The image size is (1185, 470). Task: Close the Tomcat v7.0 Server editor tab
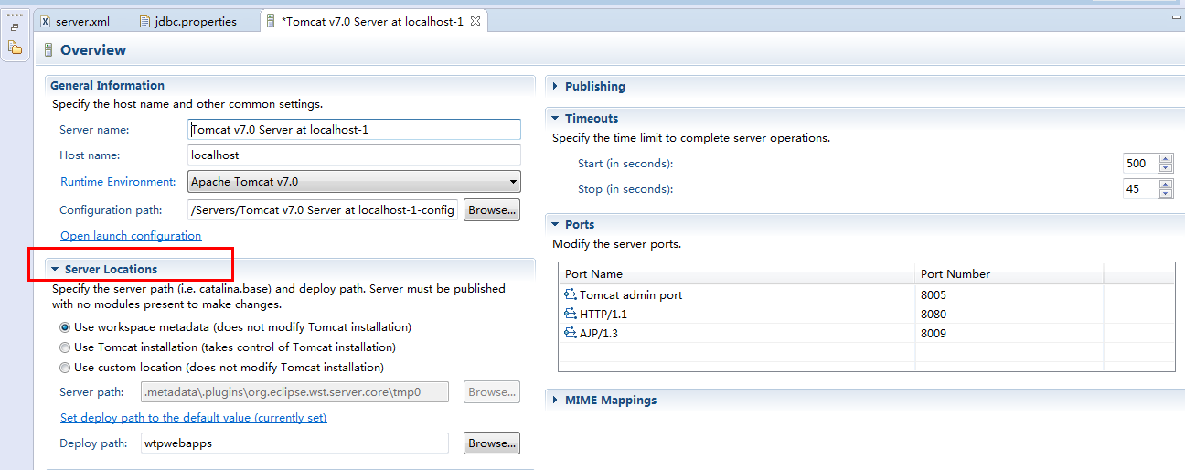coord(475,21)
